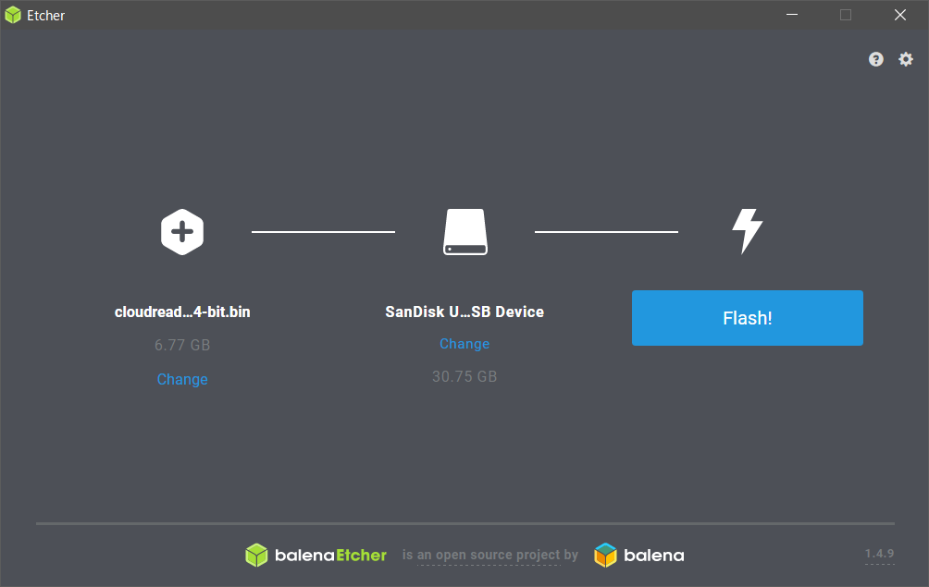Open the balena company logo link

click(639, 555)
